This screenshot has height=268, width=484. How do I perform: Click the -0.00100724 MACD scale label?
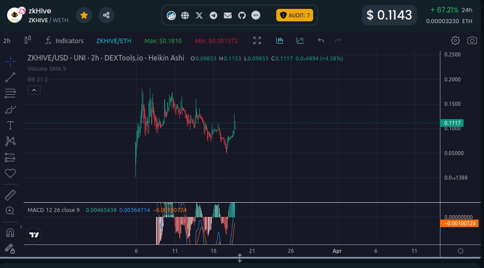pyautogui.click(x=459, y=223)
